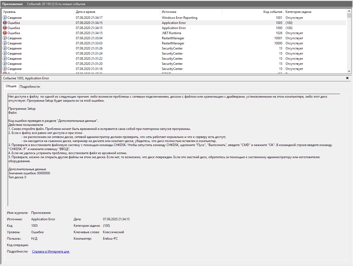Click Классический keywords value
Image resolution: width=353 pixels, height=266 pixels.
coord(113,232)
